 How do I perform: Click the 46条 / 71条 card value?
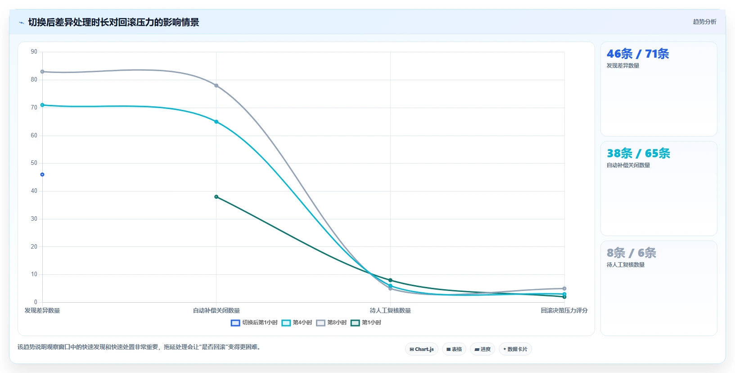coord(638,54)
